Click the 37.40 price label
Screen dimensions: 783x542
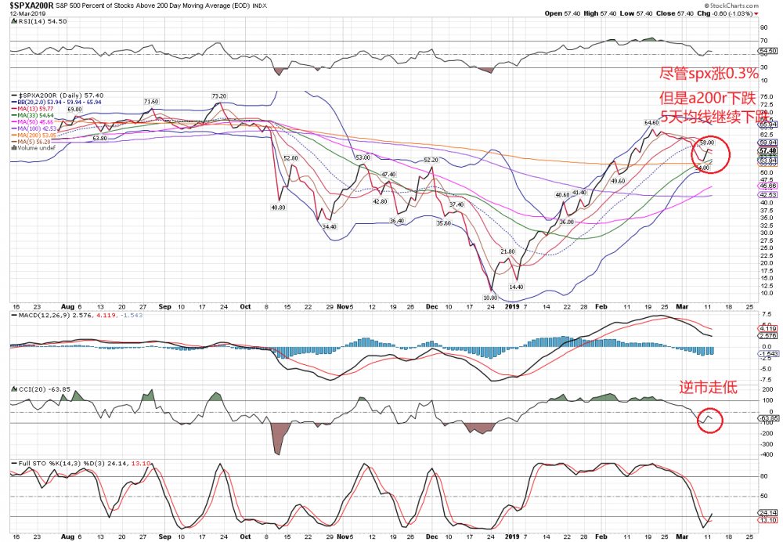(456, 204)
